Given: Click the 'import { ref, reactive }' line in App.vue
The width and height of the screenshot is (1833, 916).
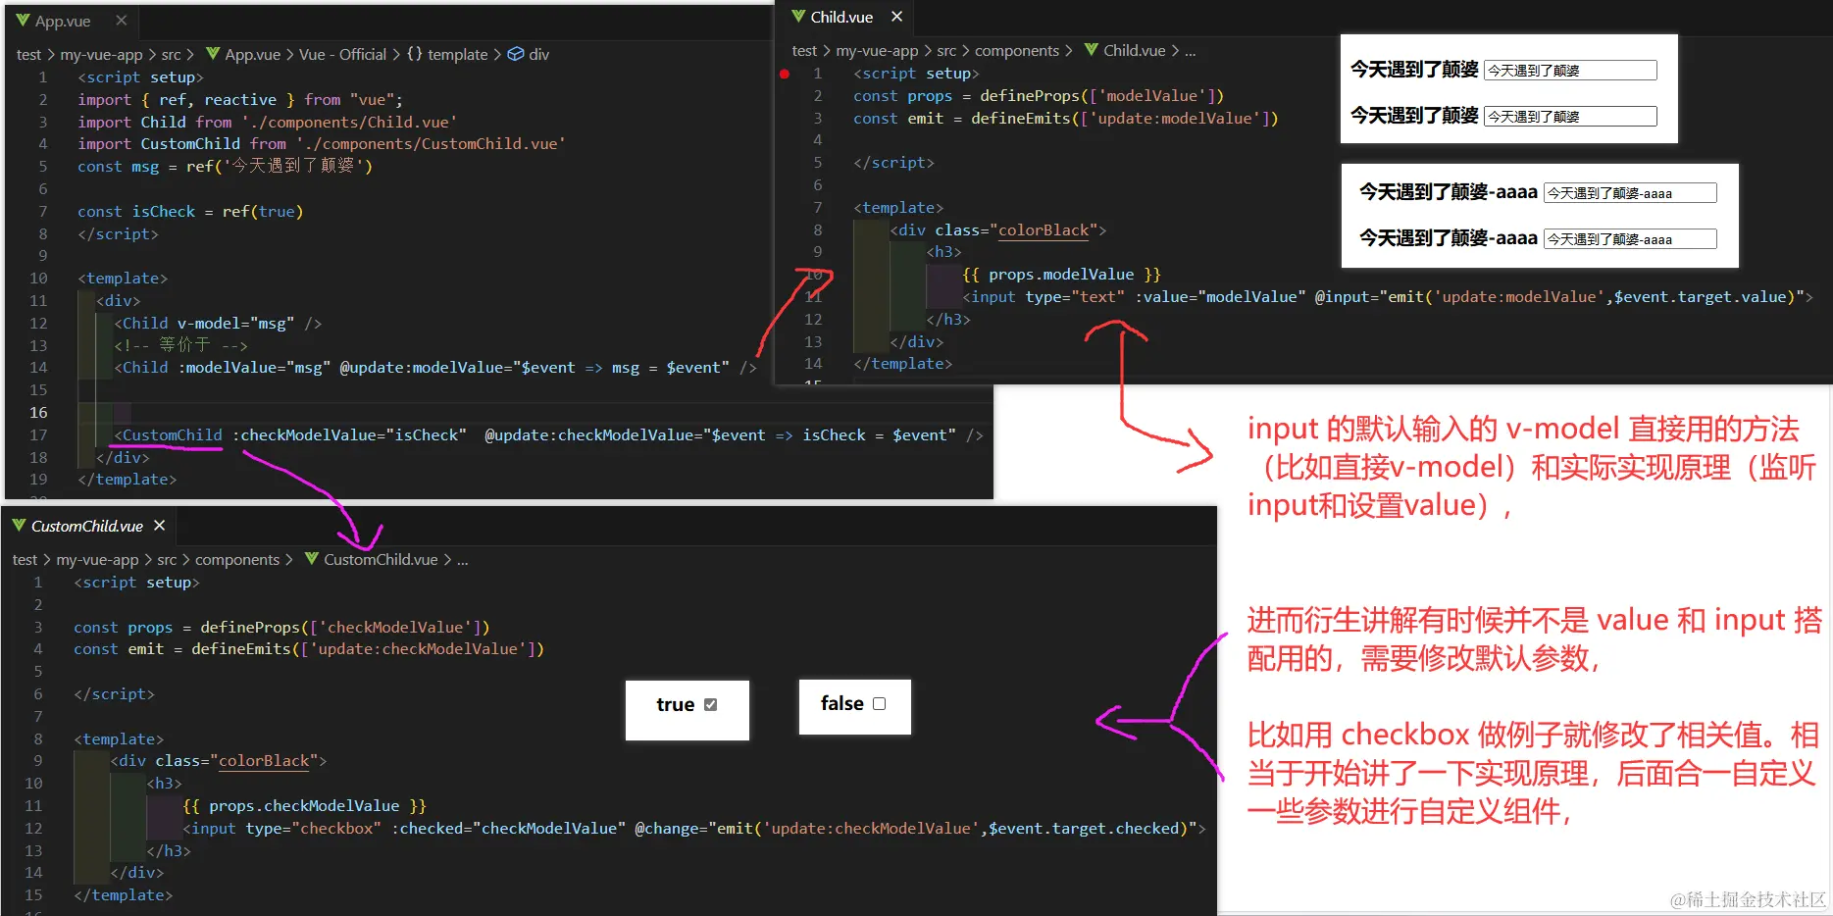Looking at the screenshot, I should 240,99.
